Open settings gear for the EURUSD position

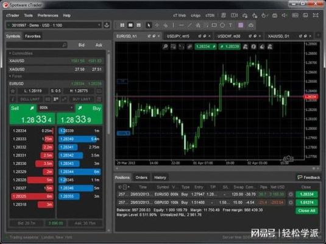pos(291,194)
